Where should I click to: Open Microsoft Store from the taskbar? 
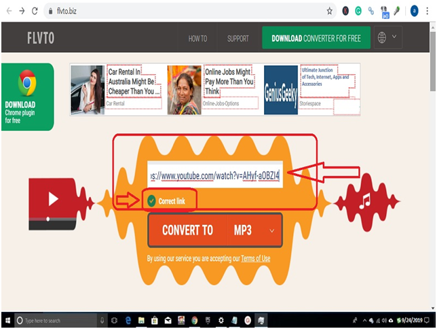click(x=155, y=320)
